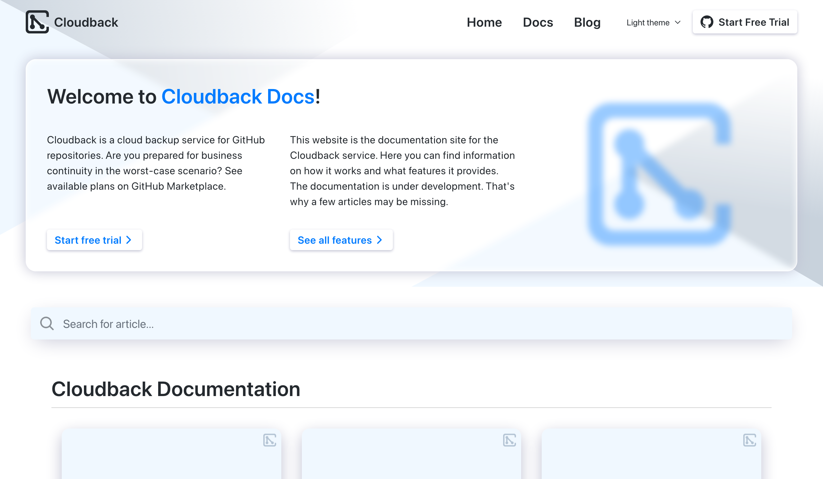Click the 'This website is the documentation site' paragraph
Viewport: 823px width, 479px height.
coord(402,171)
